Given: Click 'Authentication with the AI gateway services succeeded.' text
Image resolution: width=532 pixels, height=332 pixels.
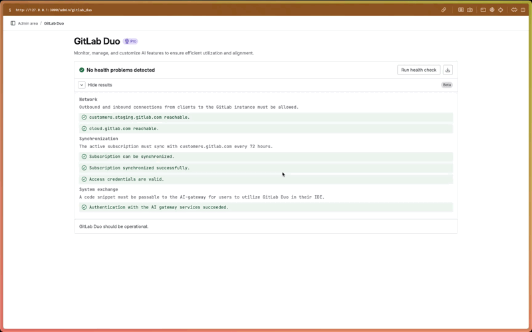Looking at the screenshot, I should pyautogui.click(x=159, y=207).
